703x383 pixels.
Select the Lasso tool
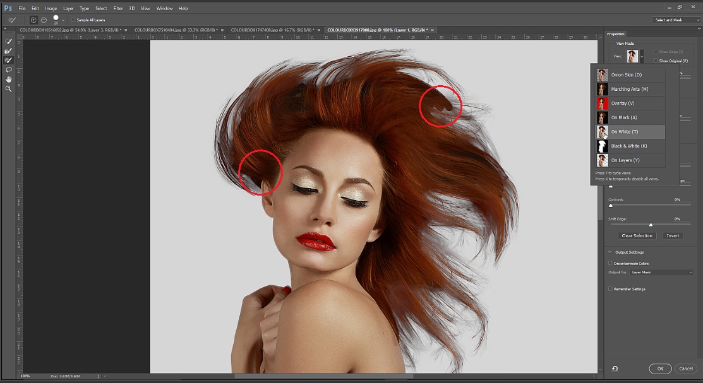[8, 69]
